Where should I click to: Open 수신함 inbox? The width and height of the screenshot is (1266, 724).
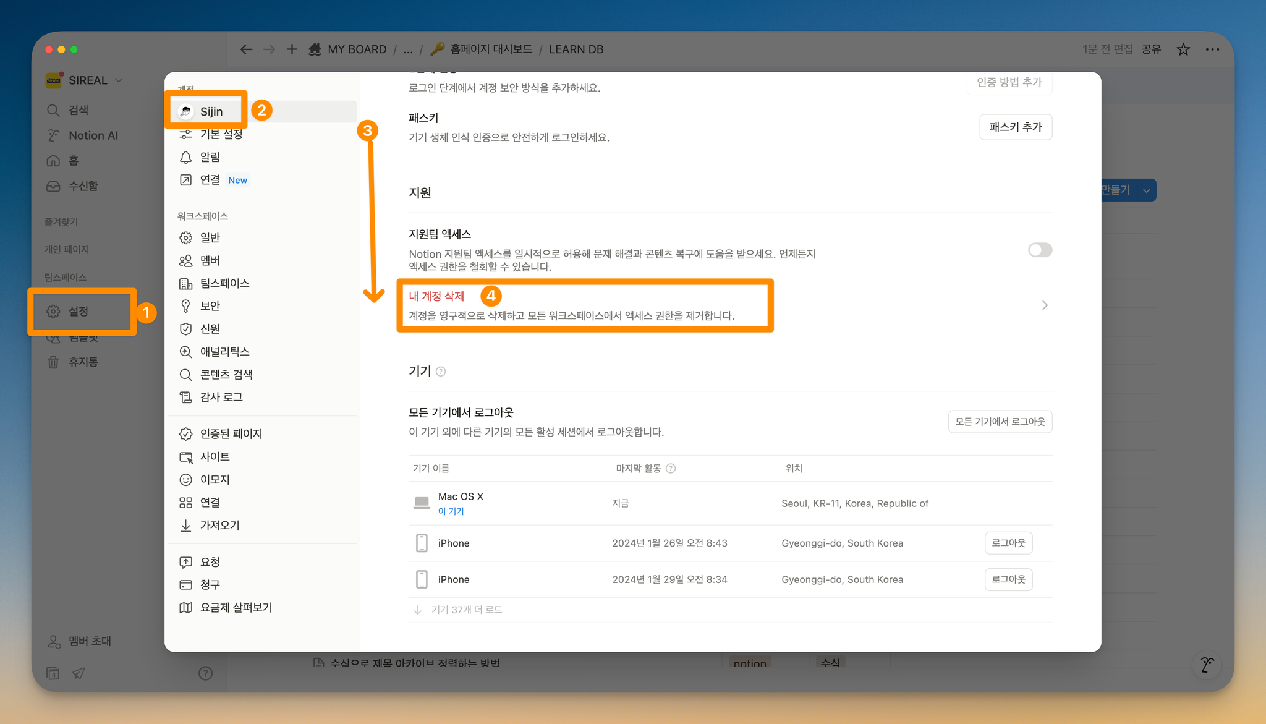(x=73, y=186)
